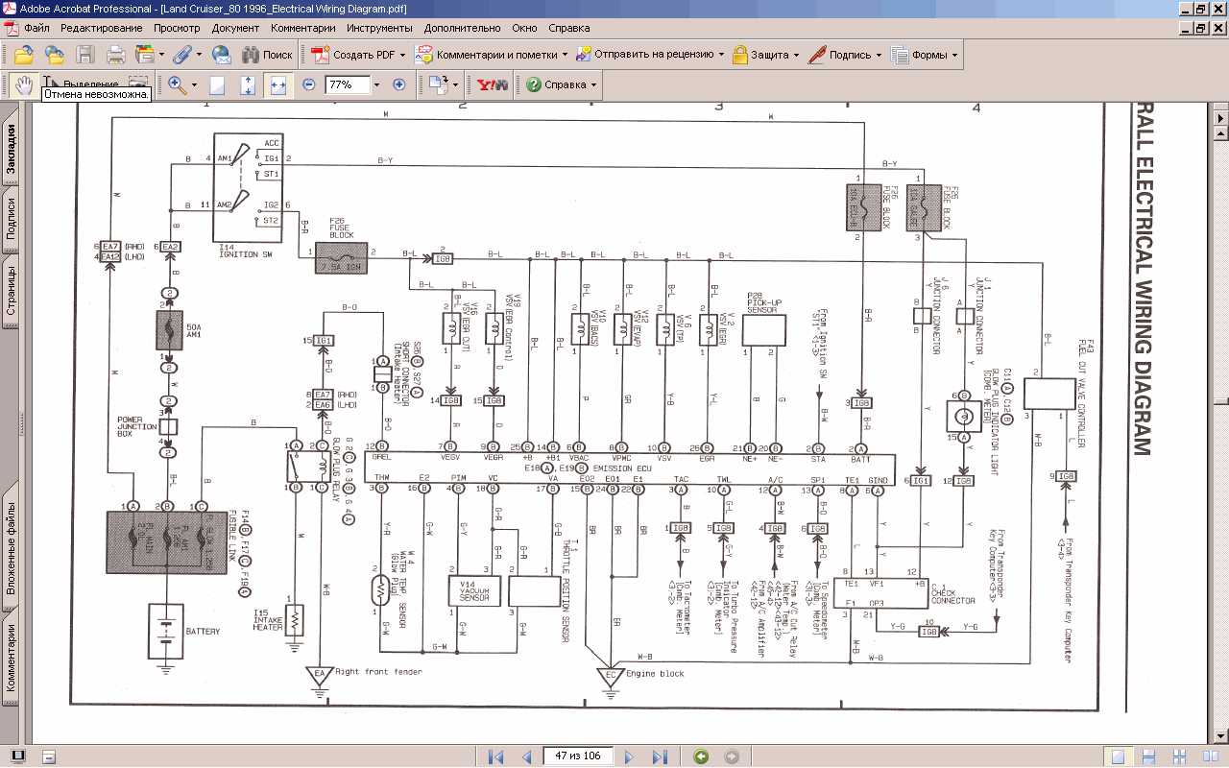Click the Save diskette icon
The width and height of the screenshot is (1229, 768).
point(85,55)
